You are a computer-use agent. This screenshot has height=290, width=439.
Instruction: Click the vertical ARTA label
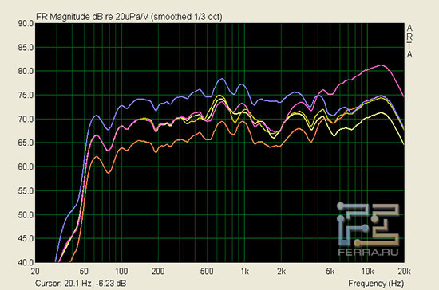click(409, 41)
